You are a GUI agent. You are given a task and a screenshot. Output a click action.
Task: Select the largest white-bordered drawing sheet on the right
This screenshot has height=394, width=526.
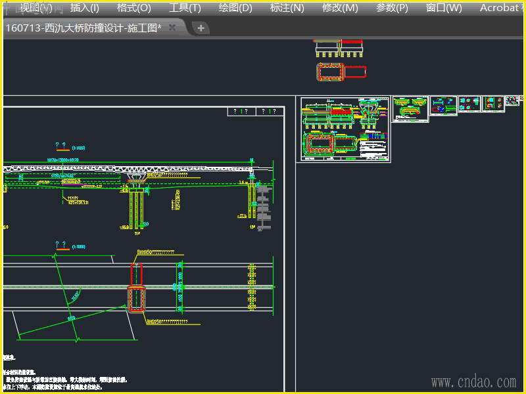pyautogui.click(x=345, y=129)
